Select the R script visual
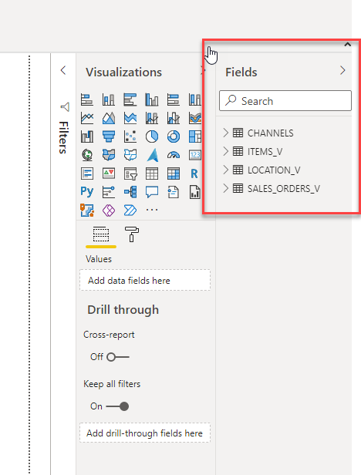The image size is (361, 475). coord(194,173)
